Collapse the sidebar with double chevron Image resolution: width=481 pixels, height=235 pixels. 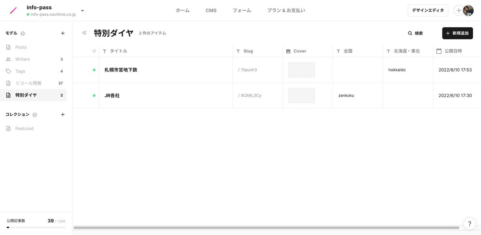click(x=84, y=33)
